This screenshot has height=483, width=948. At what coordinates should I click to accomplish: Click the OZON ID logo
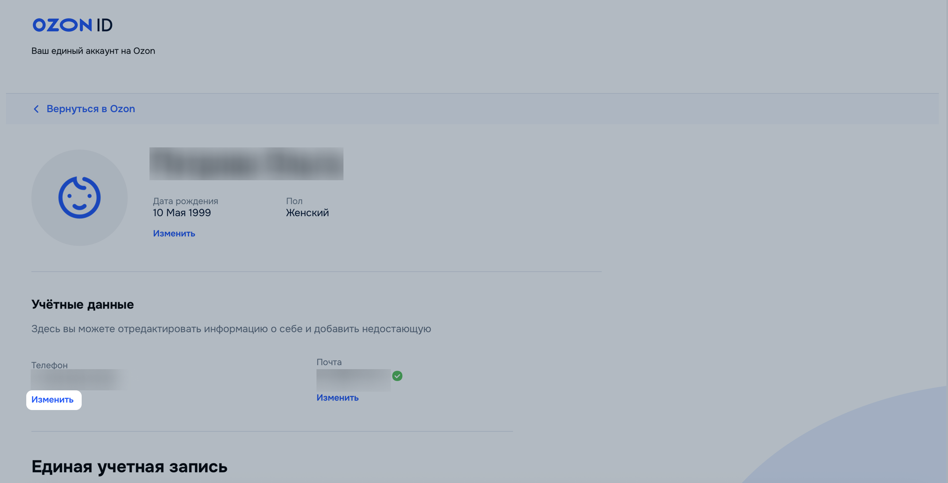tap(73, 25)
